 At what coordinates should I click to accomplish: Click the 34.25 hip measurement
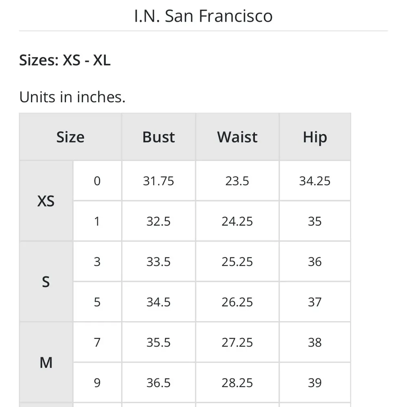[x=315, y=181]
